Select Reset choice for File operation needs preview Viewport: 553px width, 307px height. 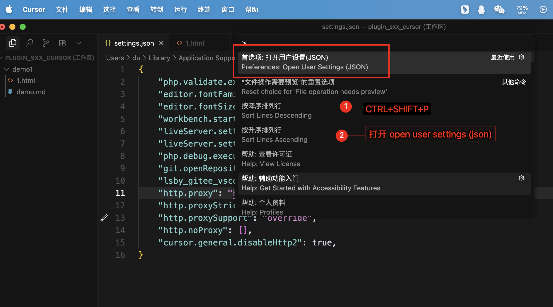point(385,87)
